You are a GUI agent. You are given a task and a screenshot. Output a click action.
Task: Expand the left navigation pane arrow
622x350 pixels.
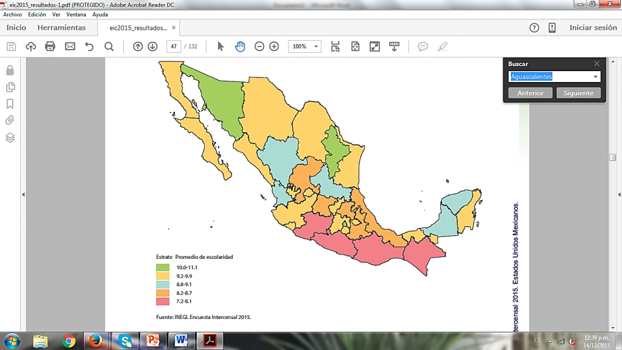pyautogui.click(x=23, y=194)
